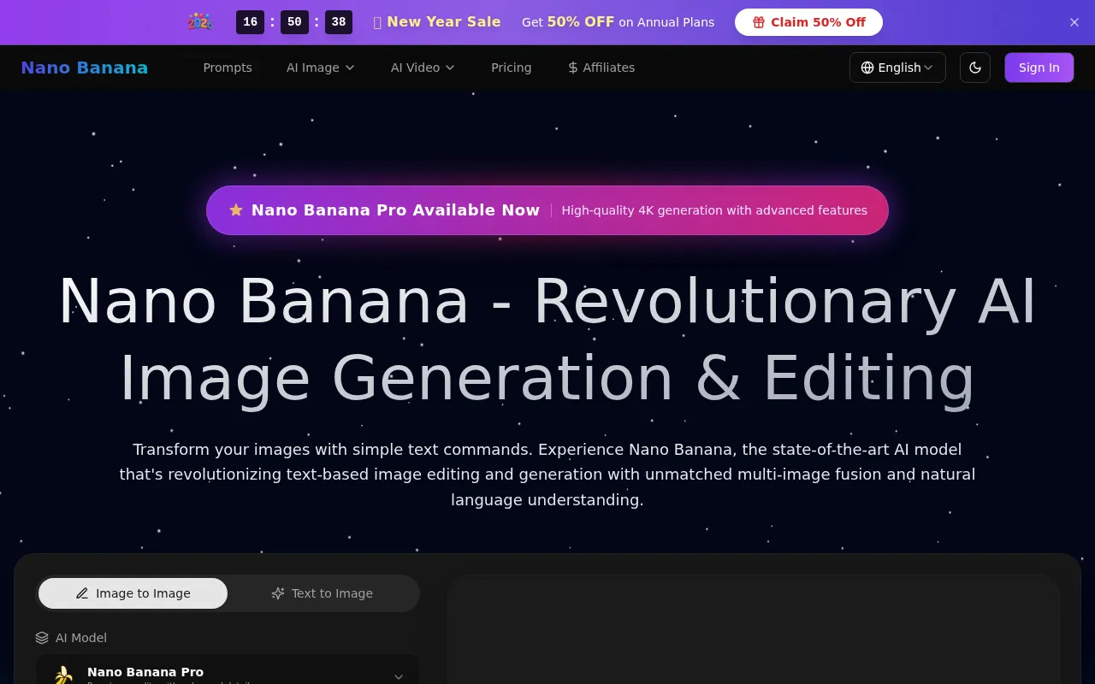Viewport: 1095px width, 684px height.
Task: Click the globe icon in the language selector
Action: (867, 68)
